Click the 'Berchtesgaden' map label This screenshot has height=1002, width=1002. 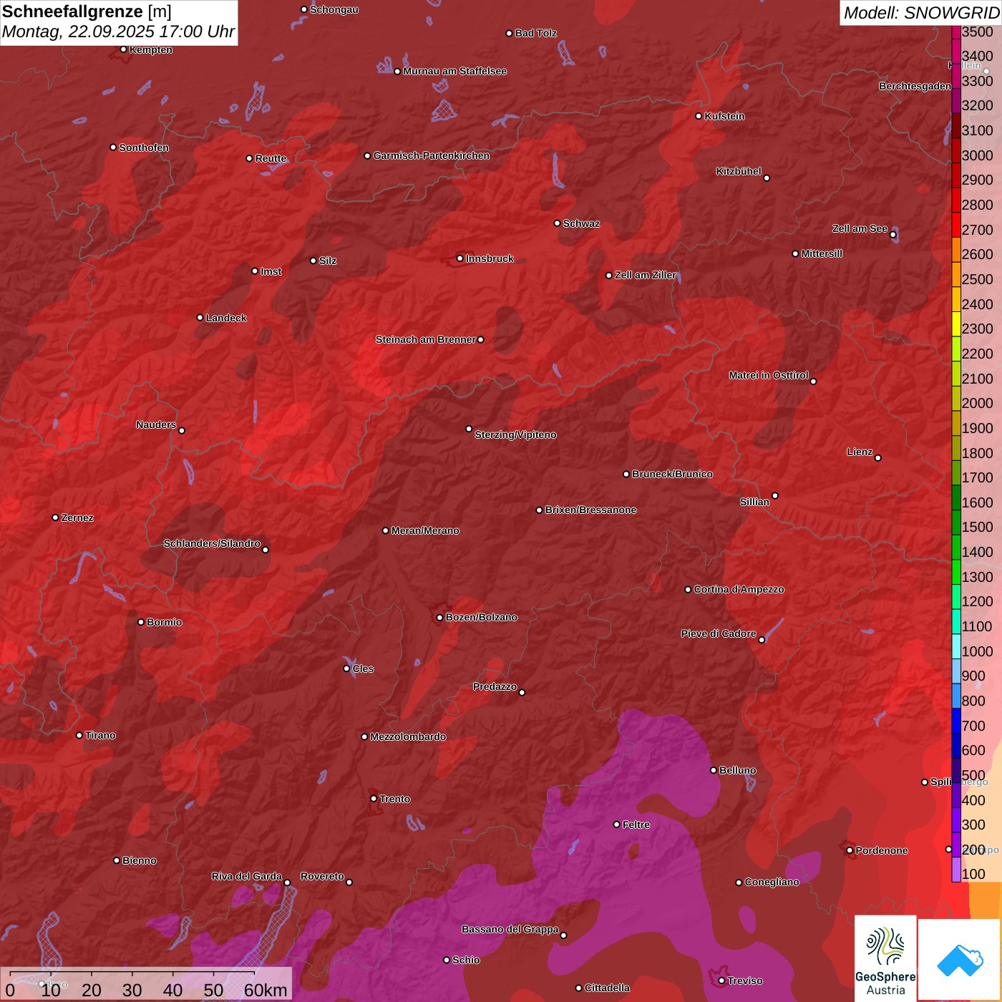pos(915,87)
